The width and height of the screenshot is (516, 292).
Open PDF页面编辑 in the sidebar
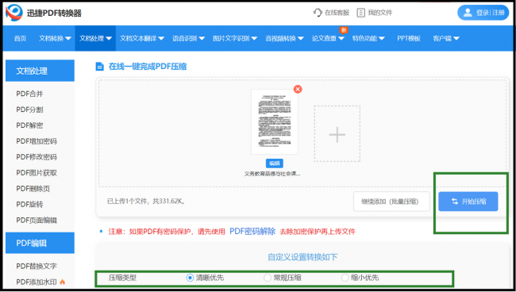pos(37,220)
